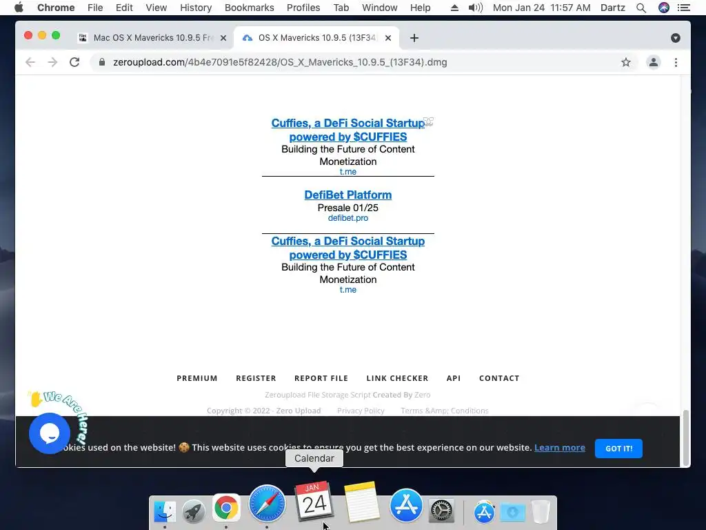The height and width of the screenshot is (530, 706).
Task: Open the live chat bubble widget
Action: (x=50, y=433)
